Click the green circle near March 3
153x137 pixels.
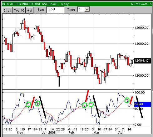click(x=91, y=104)
